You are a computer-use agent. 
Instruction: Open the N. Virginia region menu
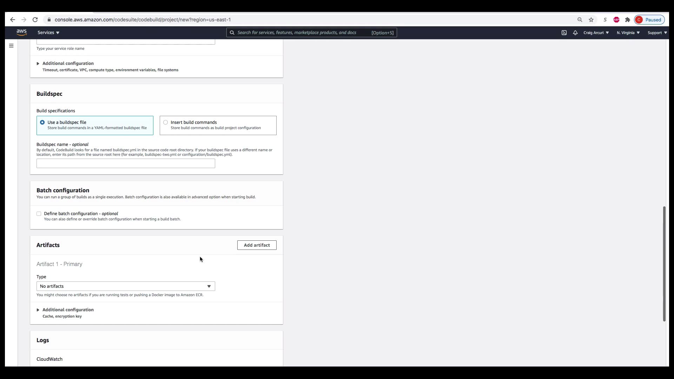(x=628, y=33)
